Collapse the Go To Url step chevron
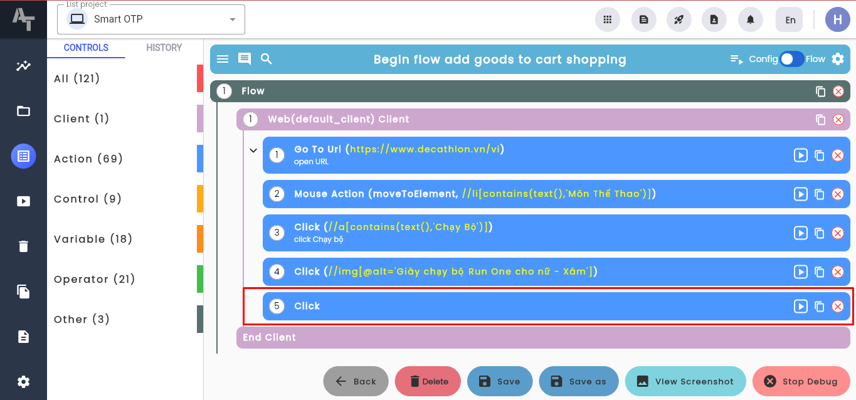The height and width of the screenshot is (400, 856). pos(253,150)
